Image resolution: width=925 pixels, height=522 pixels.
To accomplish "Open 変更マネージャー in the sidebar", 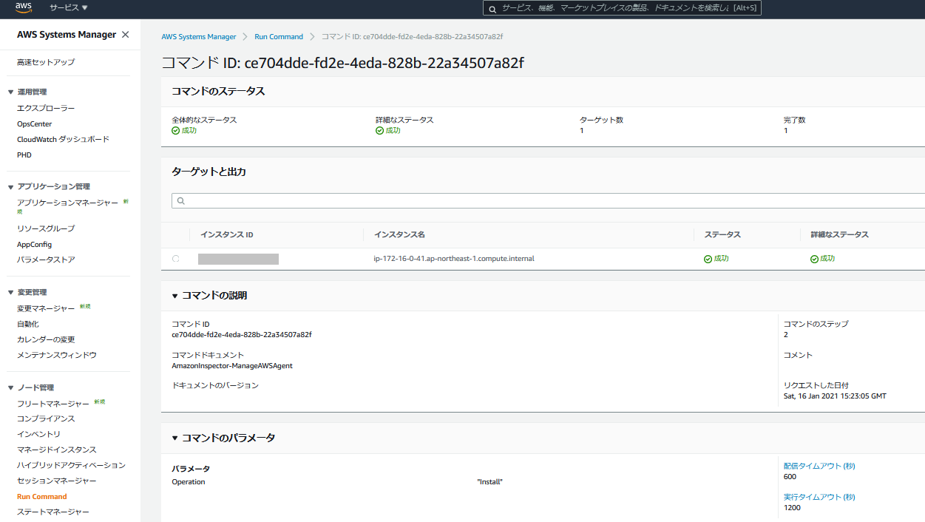I will (x=46, y=308).
